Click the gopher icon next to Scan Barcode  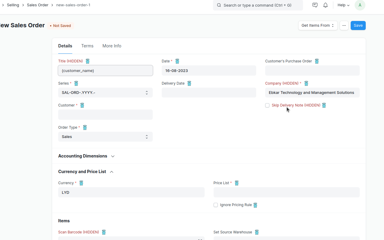click(x=104, y=232)
